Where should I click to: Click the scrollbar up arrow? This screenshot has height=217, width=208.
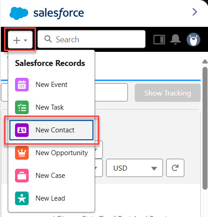[x=205, y=61]
